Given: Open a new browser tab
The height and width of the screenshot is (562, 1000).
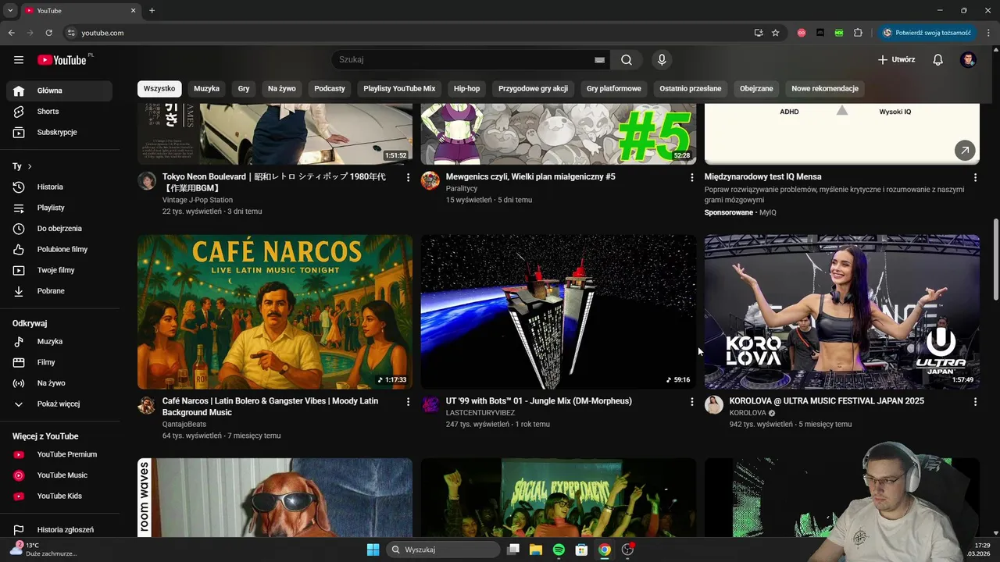Looking at the screenshot, I should tap(152, 11).
